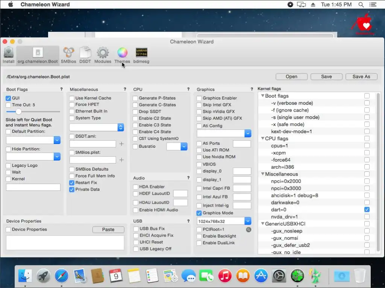The width and height of the screenshot is (385, 288).
Task: Select the kext-dev-mode=1 row
Action: point(316,132)
